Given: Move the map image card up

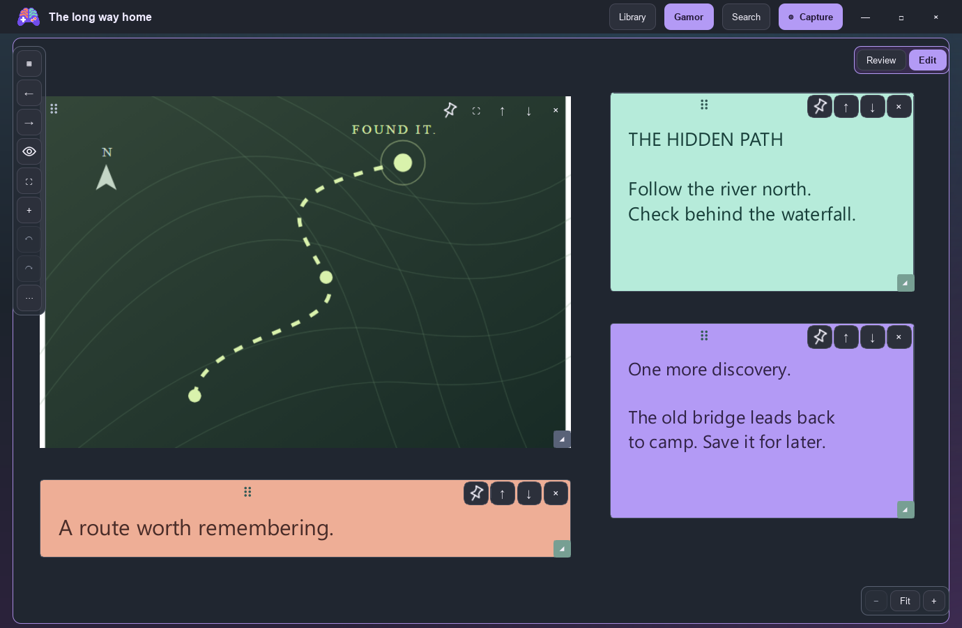Looking at the screenshot, I should (503, 110).
